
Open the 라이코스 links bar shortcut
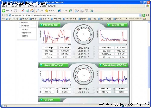[x=44, y=19]
